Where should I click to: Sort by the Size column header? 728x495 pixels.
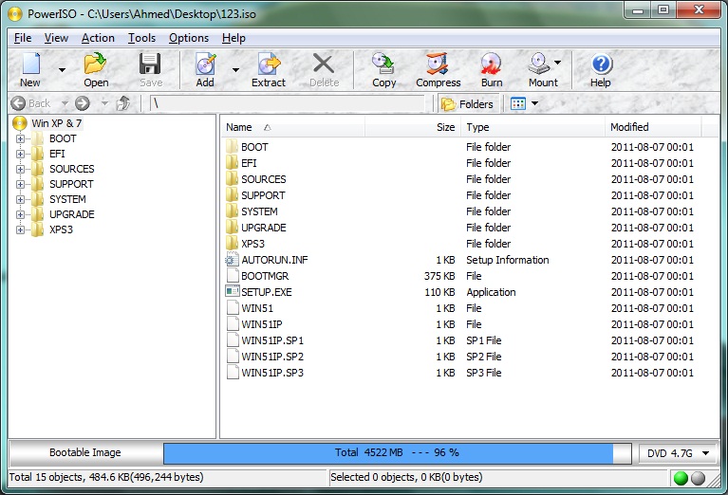pyautogui.click(x=412, y=127)
